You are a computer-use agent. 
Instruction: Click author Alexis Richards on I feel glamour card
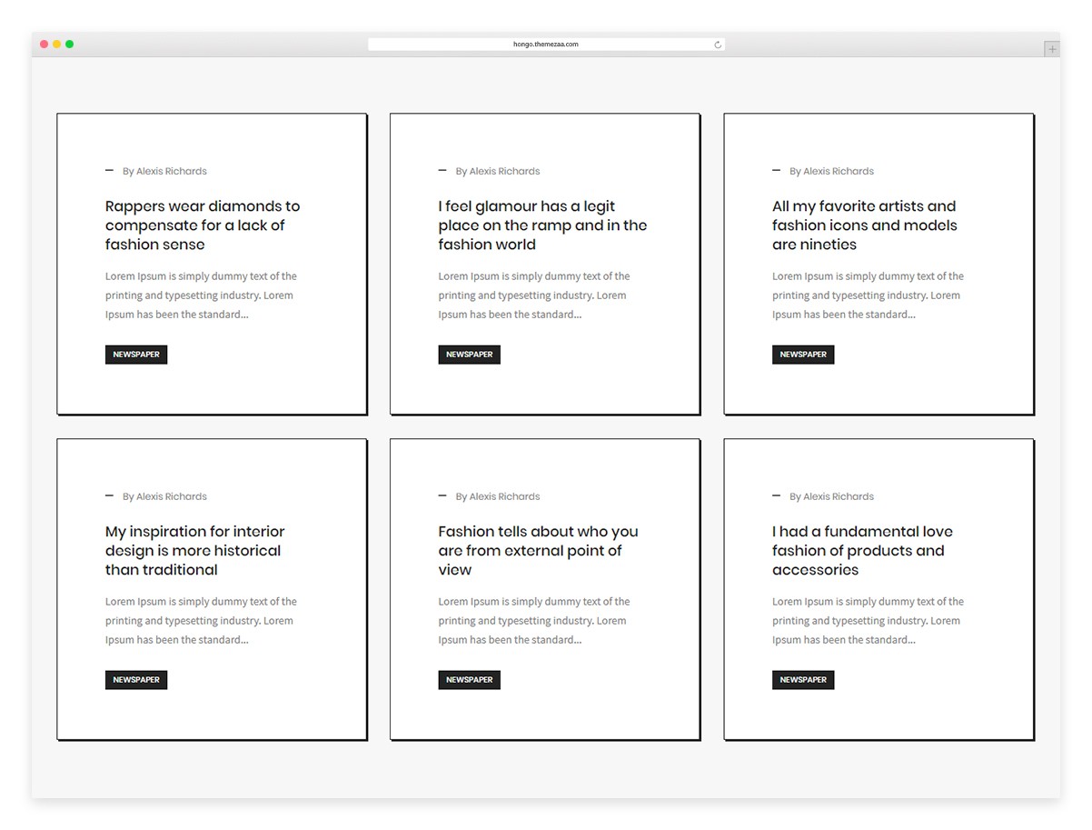pyautogui.click(x=505, y=171)
